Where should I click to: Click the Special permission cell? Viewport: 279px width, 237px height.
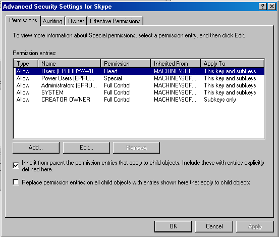[x=113, y=78]
